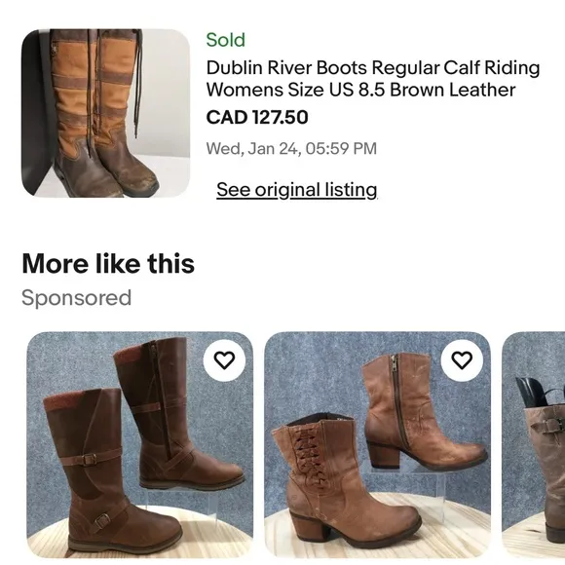Click 'Womens Size US 8.5 Brown Leather' text
This screenshot has height=565, width=565.
[x=360, y=90]
